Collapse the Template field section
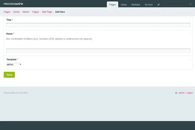195x130 pixels. click(x=190, y=59)
